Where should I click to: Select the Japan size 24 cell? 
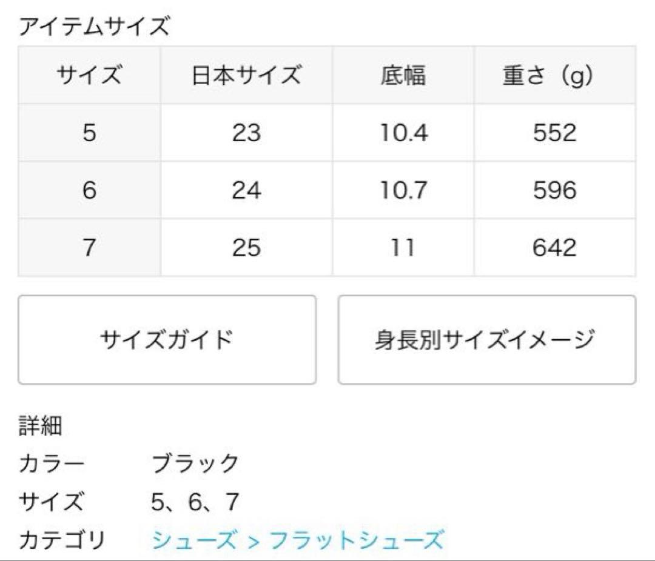coord(246,190)
